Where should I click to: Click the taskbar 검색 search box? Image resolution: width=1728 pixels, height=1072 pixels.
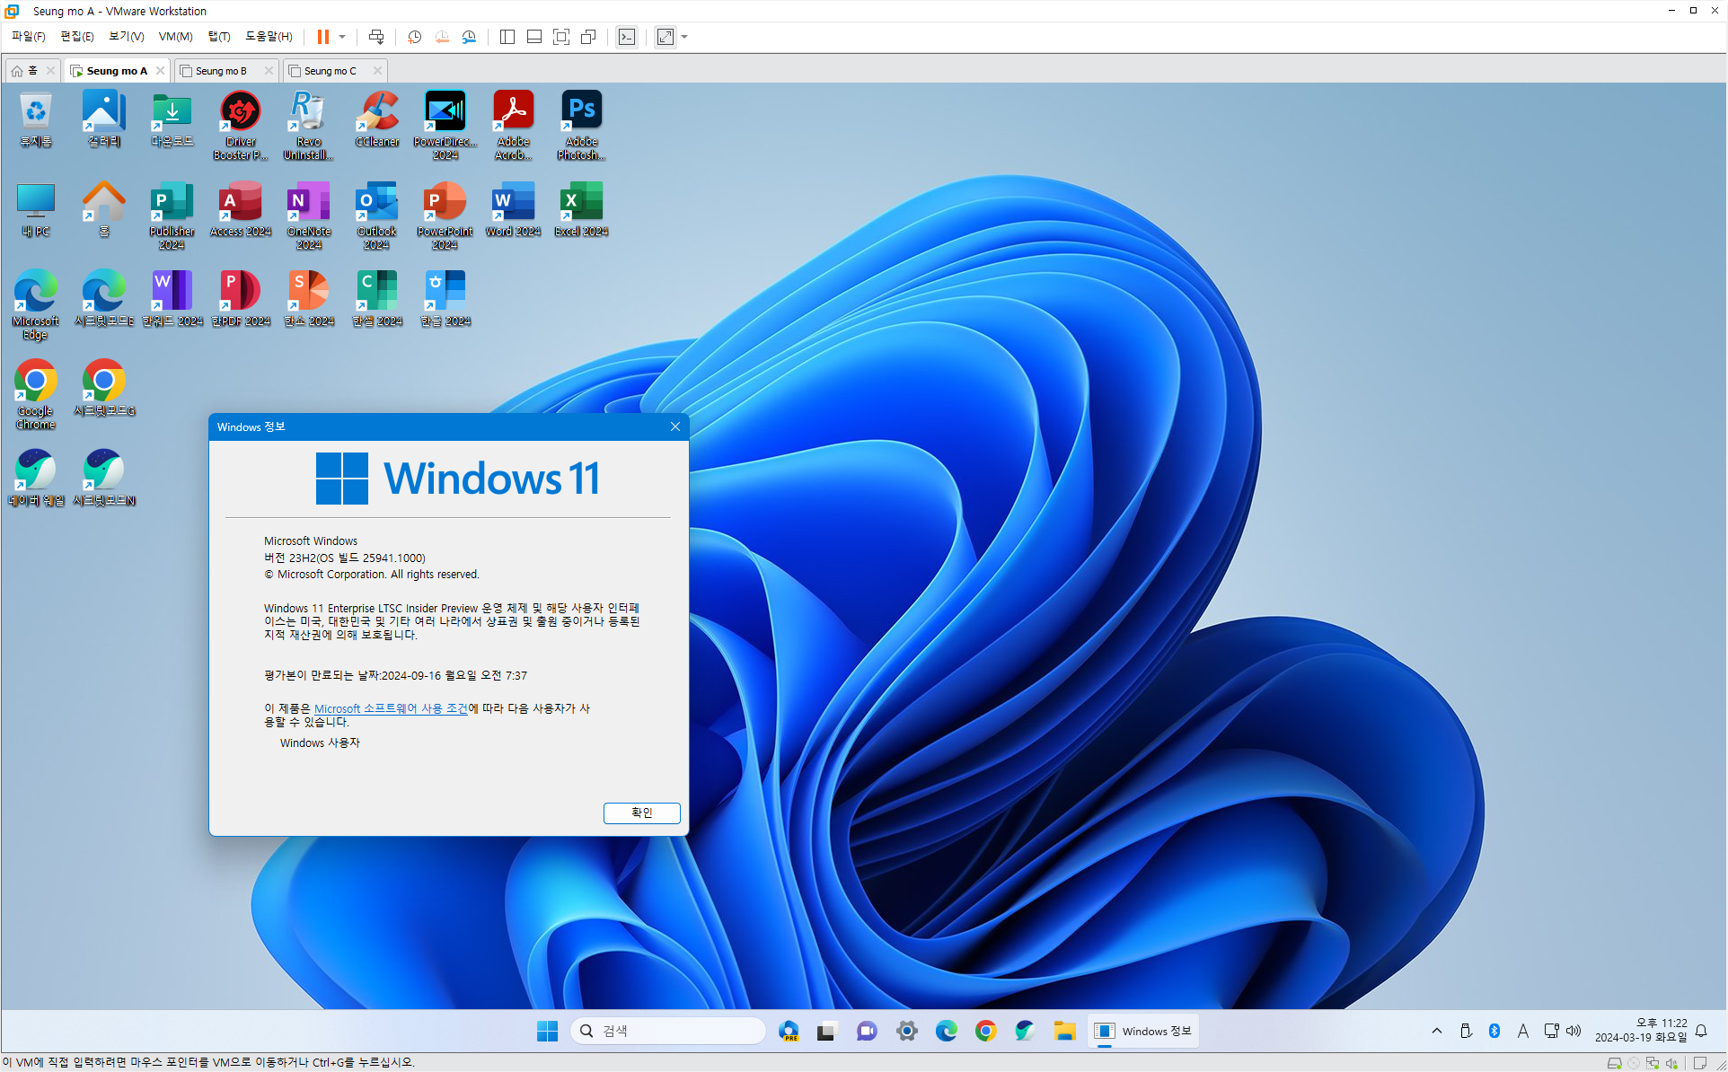[x=668, y=1031]
